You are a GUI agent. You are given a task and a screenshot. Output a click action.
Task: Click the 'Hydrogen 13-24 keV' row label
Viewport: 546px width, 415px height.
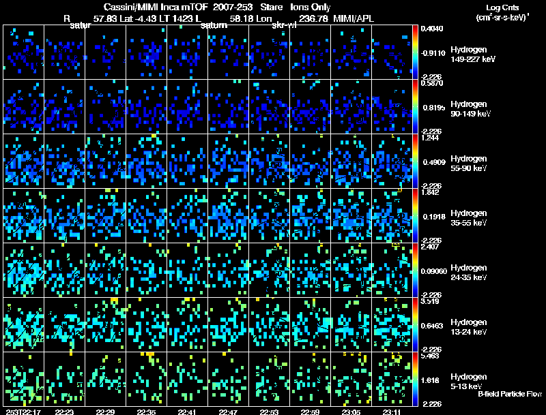(x=469, y=327)
